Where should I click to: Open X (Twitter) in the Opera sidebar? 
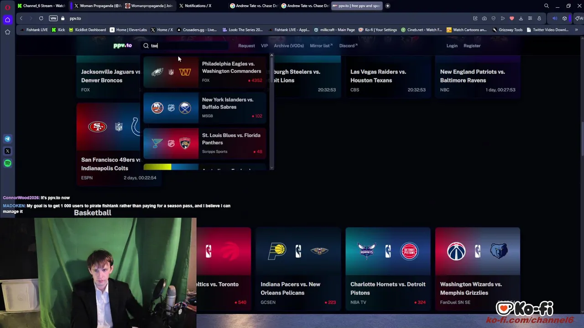(7, 151)
